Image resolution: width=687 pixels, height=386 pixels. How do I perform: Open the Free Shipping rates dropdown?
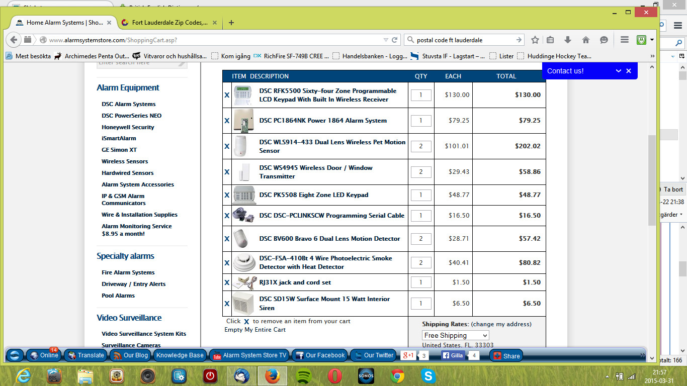coord(455,335)
